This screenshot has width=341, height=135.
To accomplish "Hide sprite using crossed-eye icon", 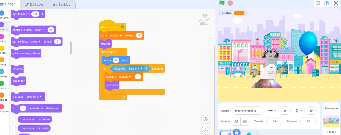I will tap(245, 121).
